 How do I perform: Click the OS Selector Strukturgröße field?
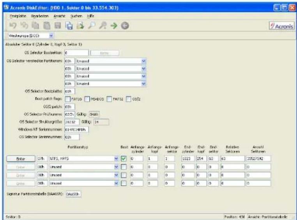pos(72,122)
